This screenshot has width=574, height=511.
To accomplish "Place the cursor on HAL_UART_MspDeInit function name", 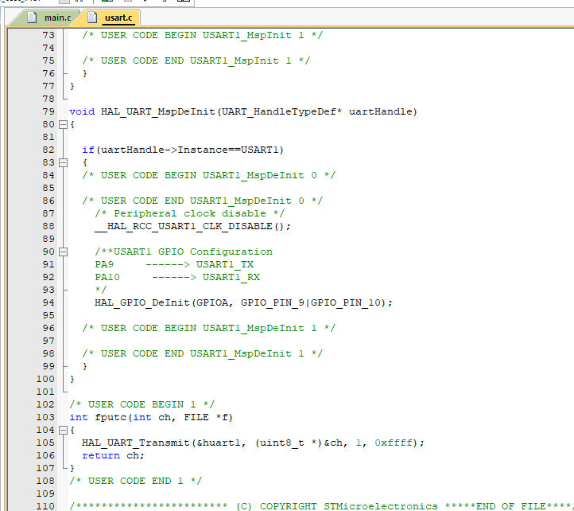I will tap(157, 111).
